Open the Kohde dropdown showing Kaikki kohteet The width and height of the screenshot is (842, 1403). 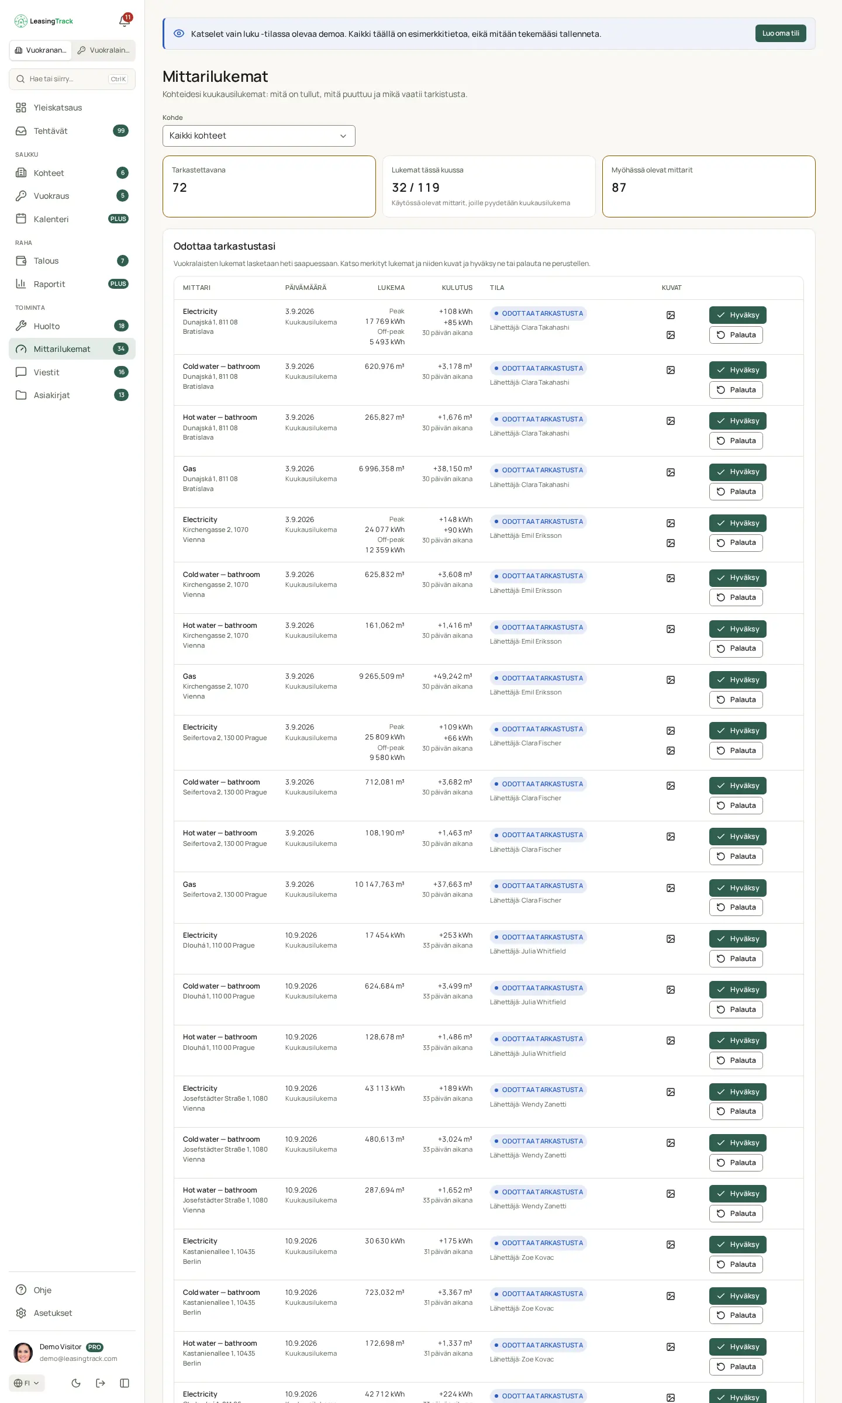(x=259, y=136)
